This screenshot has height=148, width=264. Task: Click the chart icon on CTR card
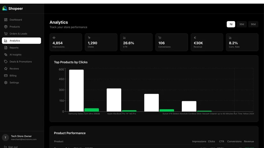124,38
